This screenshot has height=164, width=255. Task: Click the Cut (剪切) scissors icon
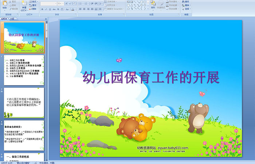[11, 2]
